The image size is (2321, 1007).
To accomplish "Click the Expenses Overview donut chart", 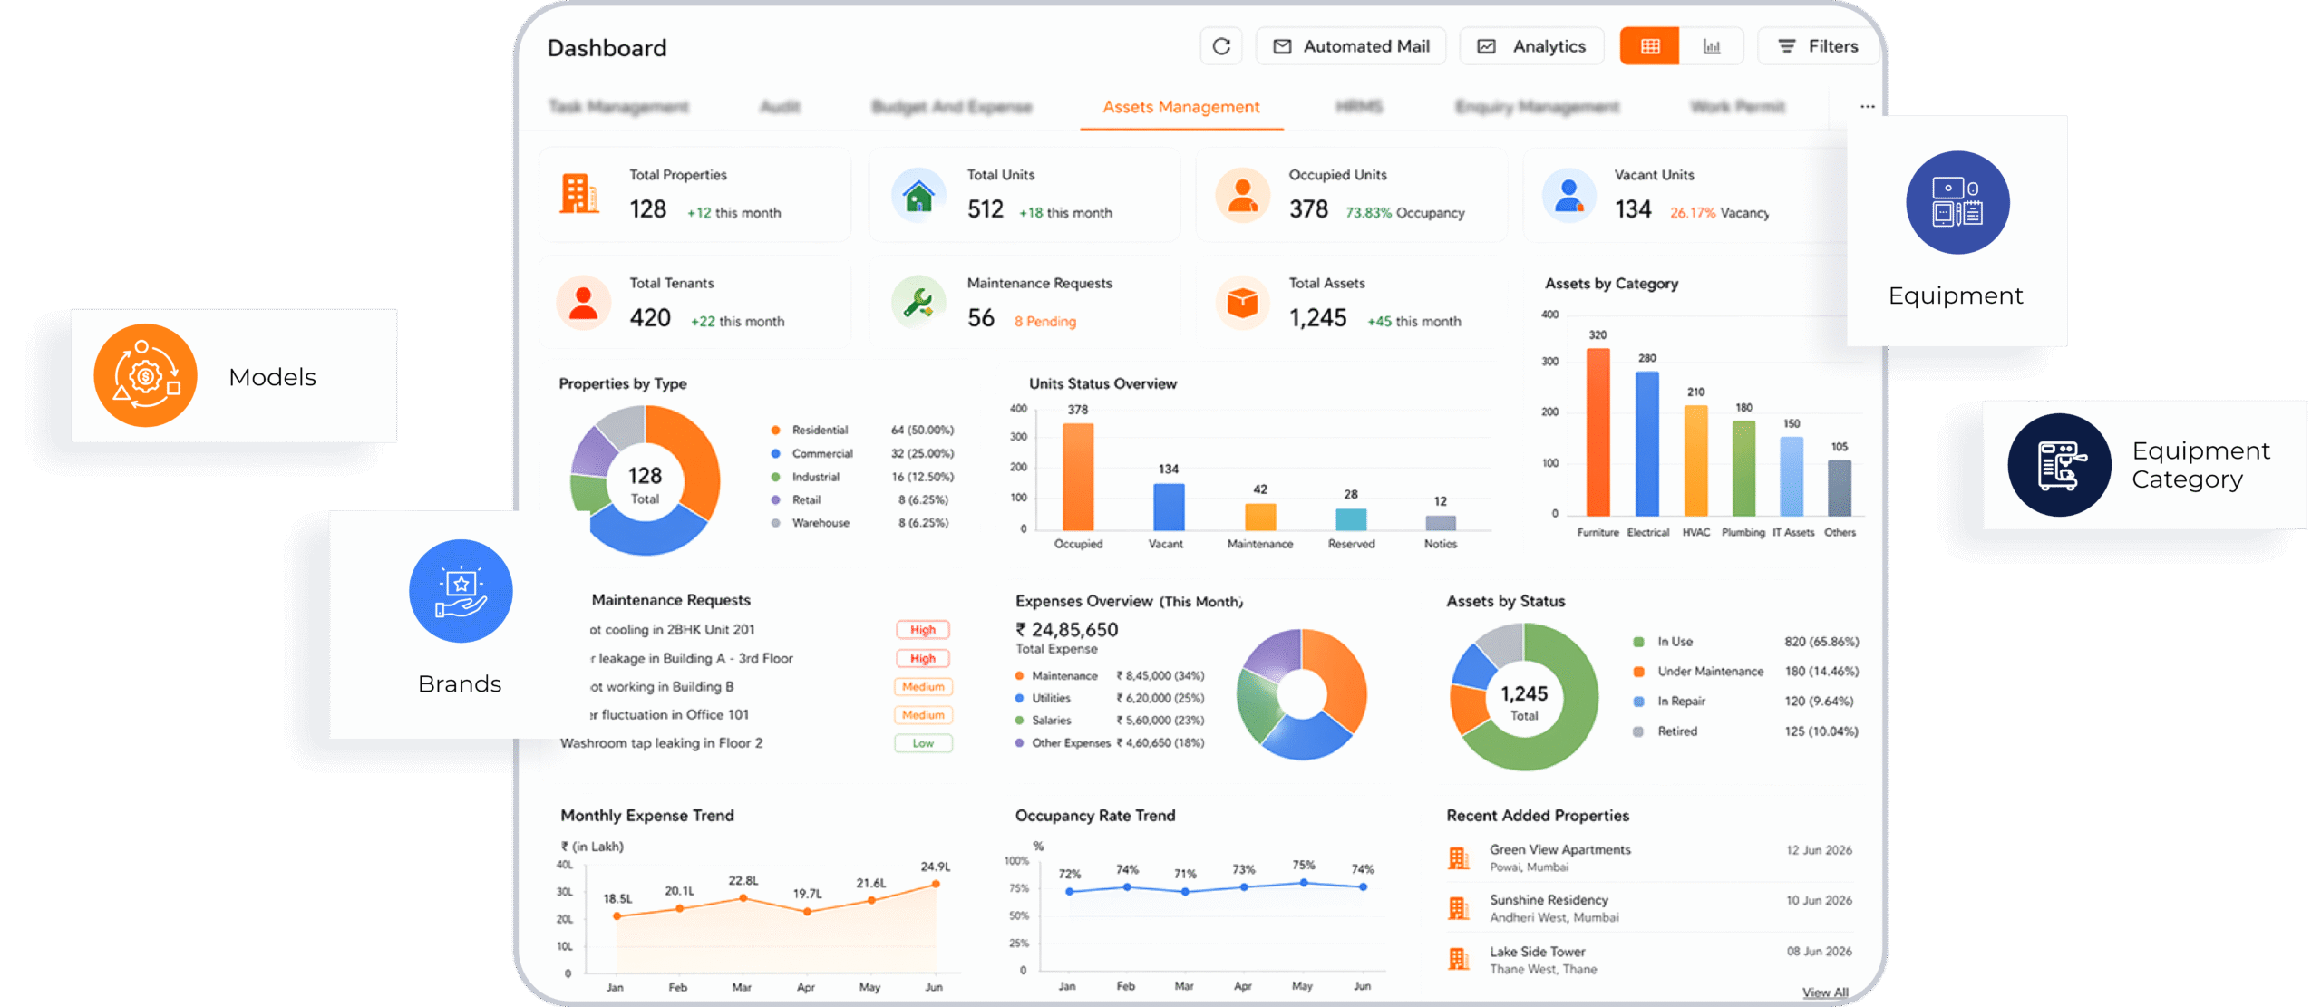I will [1302, 694].
